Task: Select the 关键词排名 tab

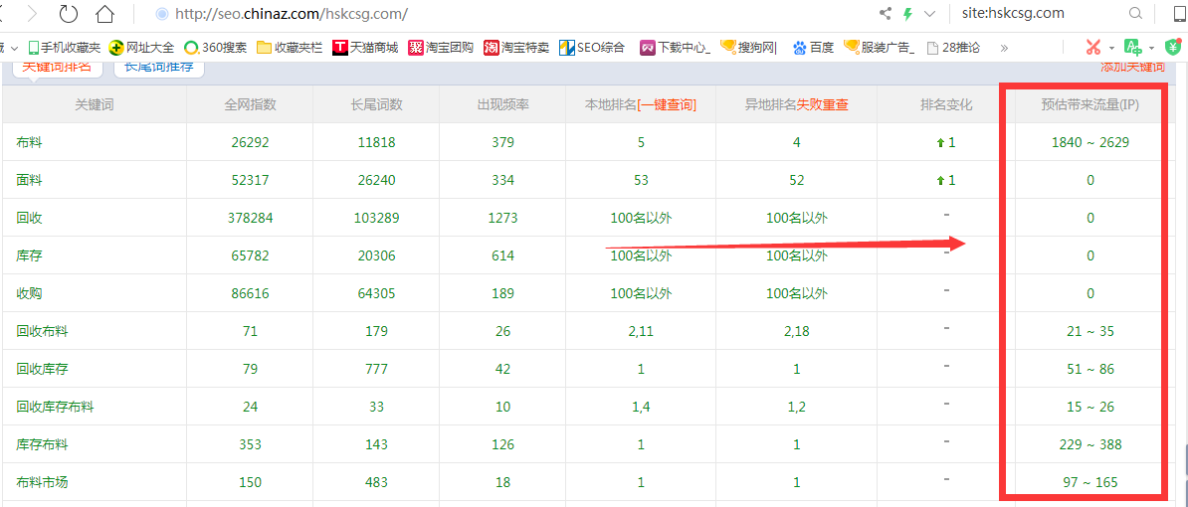Action: tap(57, 66)
